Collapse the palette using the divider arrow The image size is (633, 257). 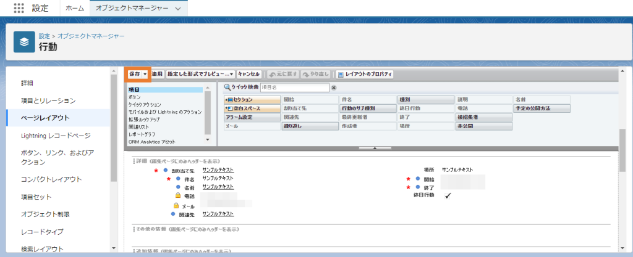tap(374, 148)
